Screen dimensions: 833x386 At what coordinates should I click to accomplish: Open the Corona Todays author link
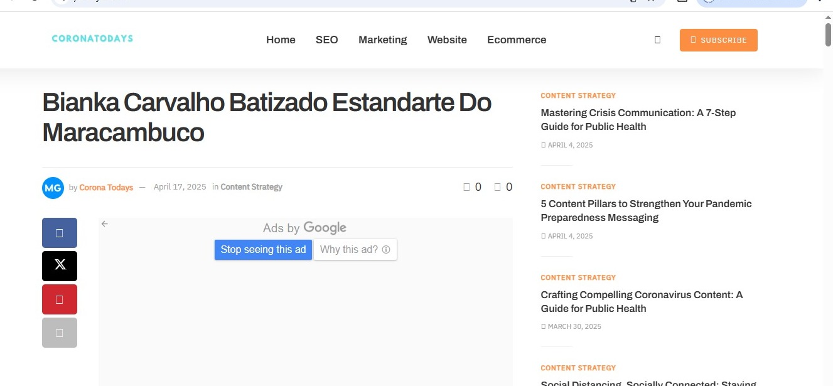coord(106,187)
